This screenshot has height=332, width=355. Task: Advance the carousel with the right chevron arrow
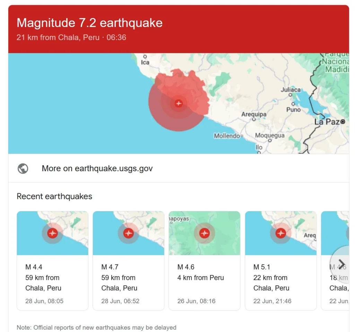pyautogui.click(x=341, y=263)
